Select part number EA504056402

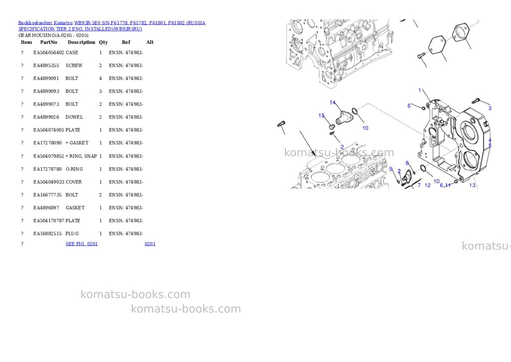[x=48, y=52]
